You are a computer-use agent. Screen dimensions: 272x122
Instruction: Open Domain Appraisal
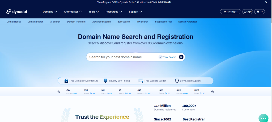pyautogui.click(x=188, y=22)
